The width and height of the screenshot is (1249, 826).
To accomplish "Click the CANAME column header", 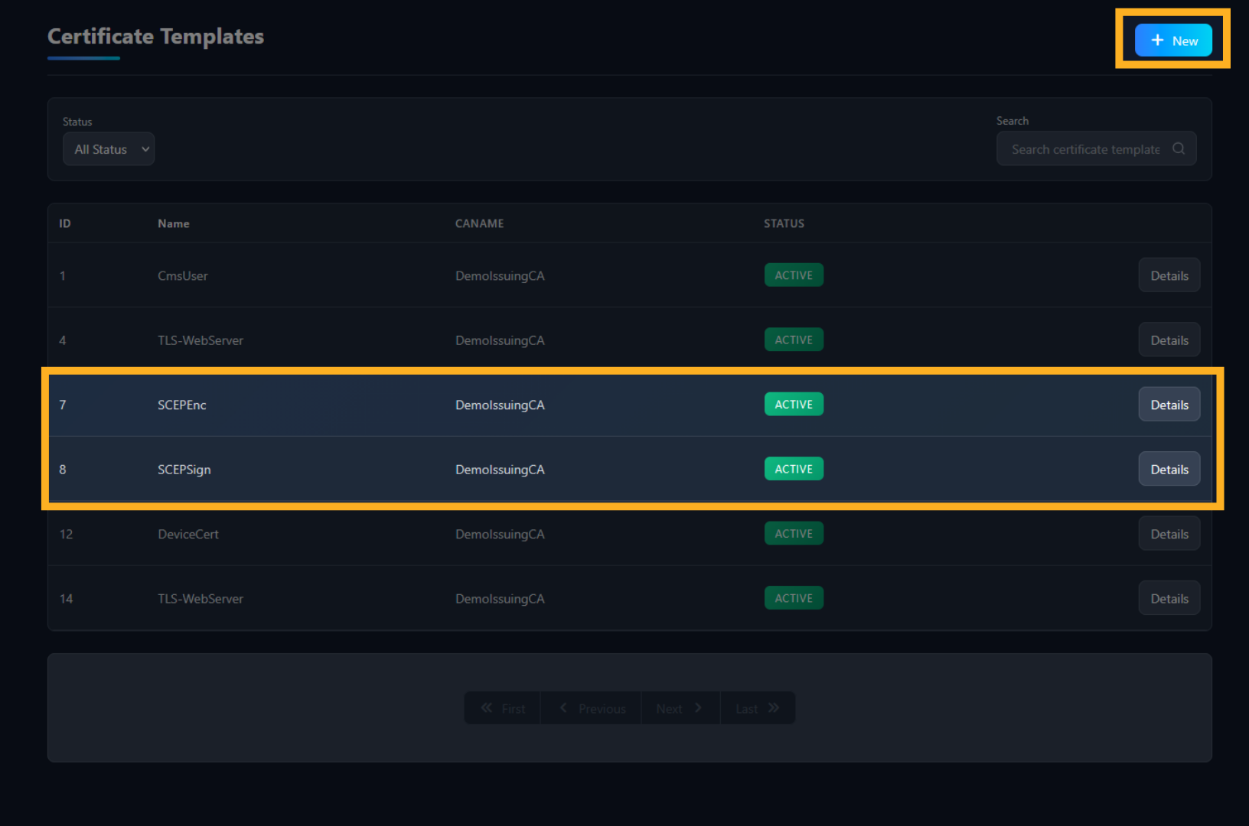I will click(479, 223).
